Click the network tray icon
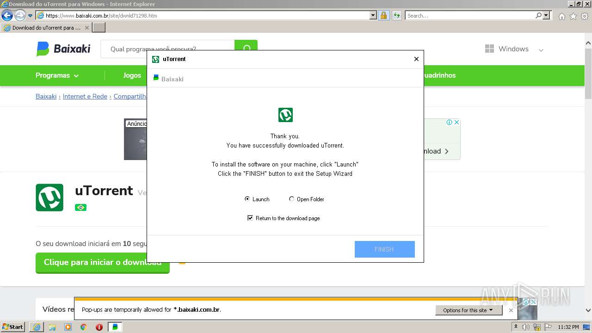Image resolution: width=592 pixels, height=333 pixels. coord(537,327)
